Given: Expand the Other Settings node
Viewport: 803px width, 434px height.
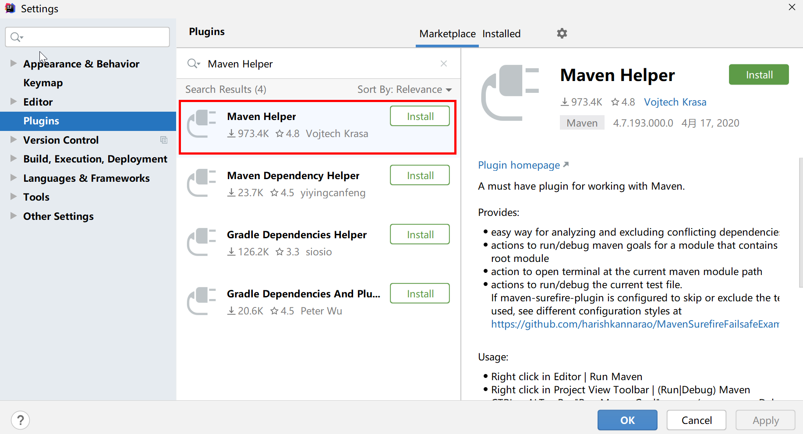Looking at the screenshot, I should click(14, 216).
